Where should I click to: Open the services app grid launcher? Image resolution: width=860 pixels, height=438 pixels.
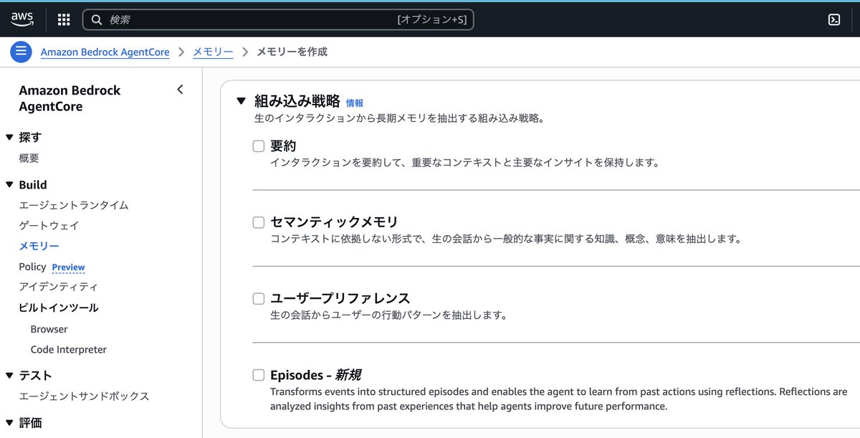coord(63,19)
